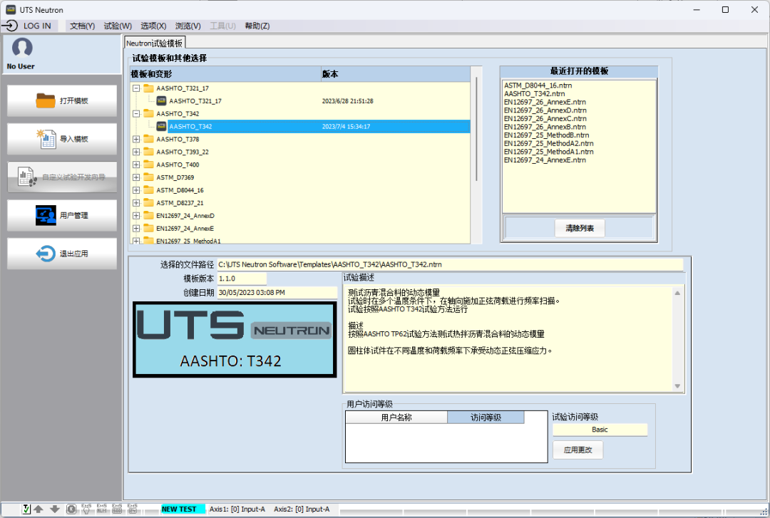
Task: Collapse the AASHTO_T342 tree node
Action: [136, 114]
